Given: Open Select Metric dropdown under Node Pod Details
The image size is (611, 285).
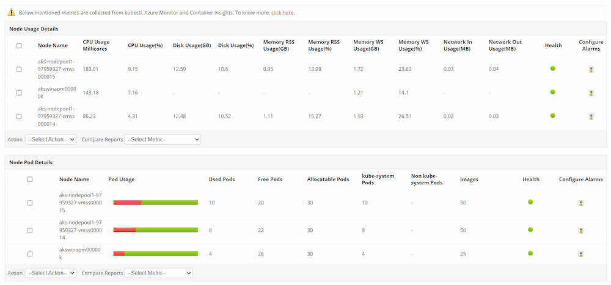Looking at the screenshot, I should click(x=158, y=273).
